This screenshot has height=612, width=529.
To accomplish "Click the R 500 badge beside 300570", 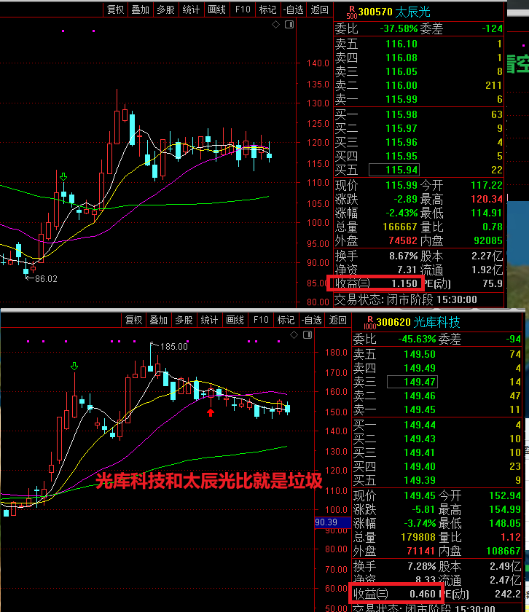I will 352,12.
